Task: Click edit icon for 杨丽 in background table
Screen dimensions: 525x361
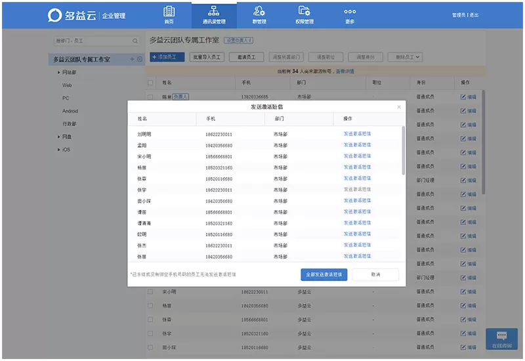Action: pos(463,305)
